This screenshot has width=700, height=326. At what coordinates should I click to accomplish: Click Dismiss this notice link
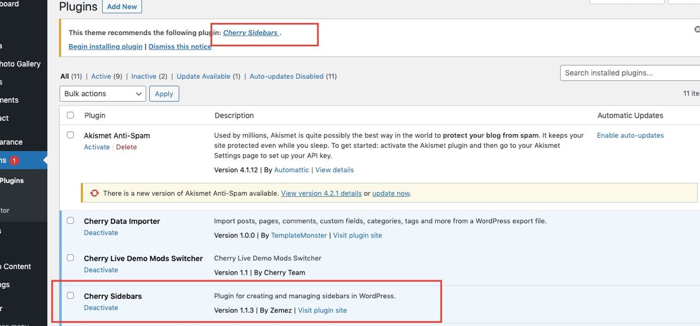180,46
